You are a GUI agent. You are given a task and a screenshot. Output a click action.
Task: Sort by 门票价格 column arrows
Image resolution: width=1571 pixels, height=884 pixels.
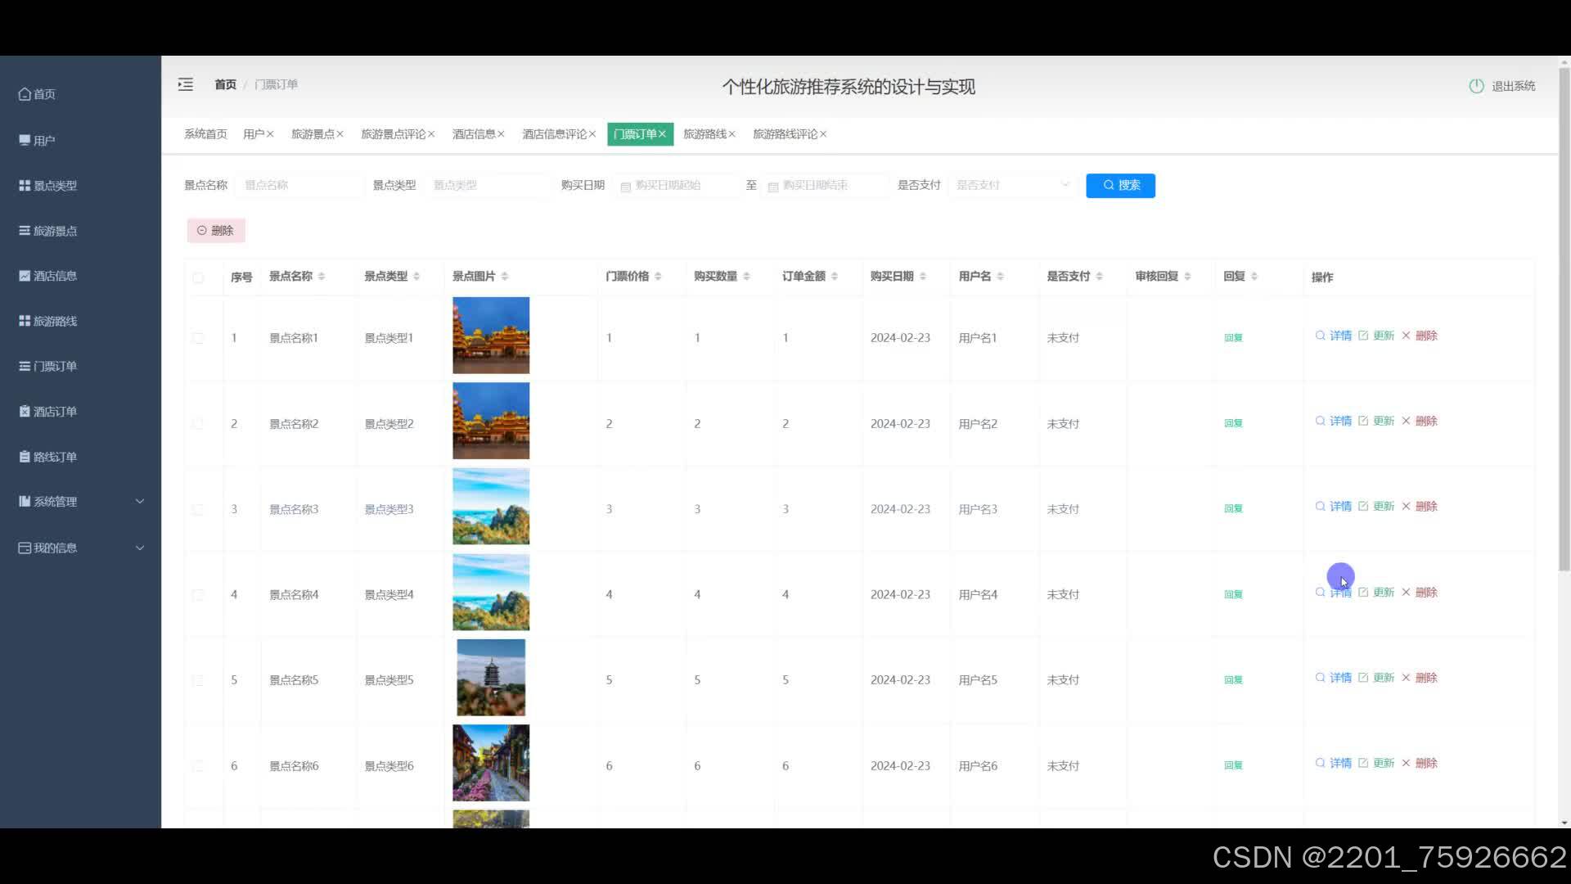coord(658,277)
